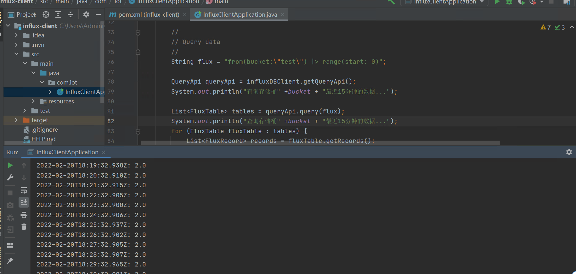576x274 pixels.
Task: Expand the resources folder
Action: (x=33, y=101)
